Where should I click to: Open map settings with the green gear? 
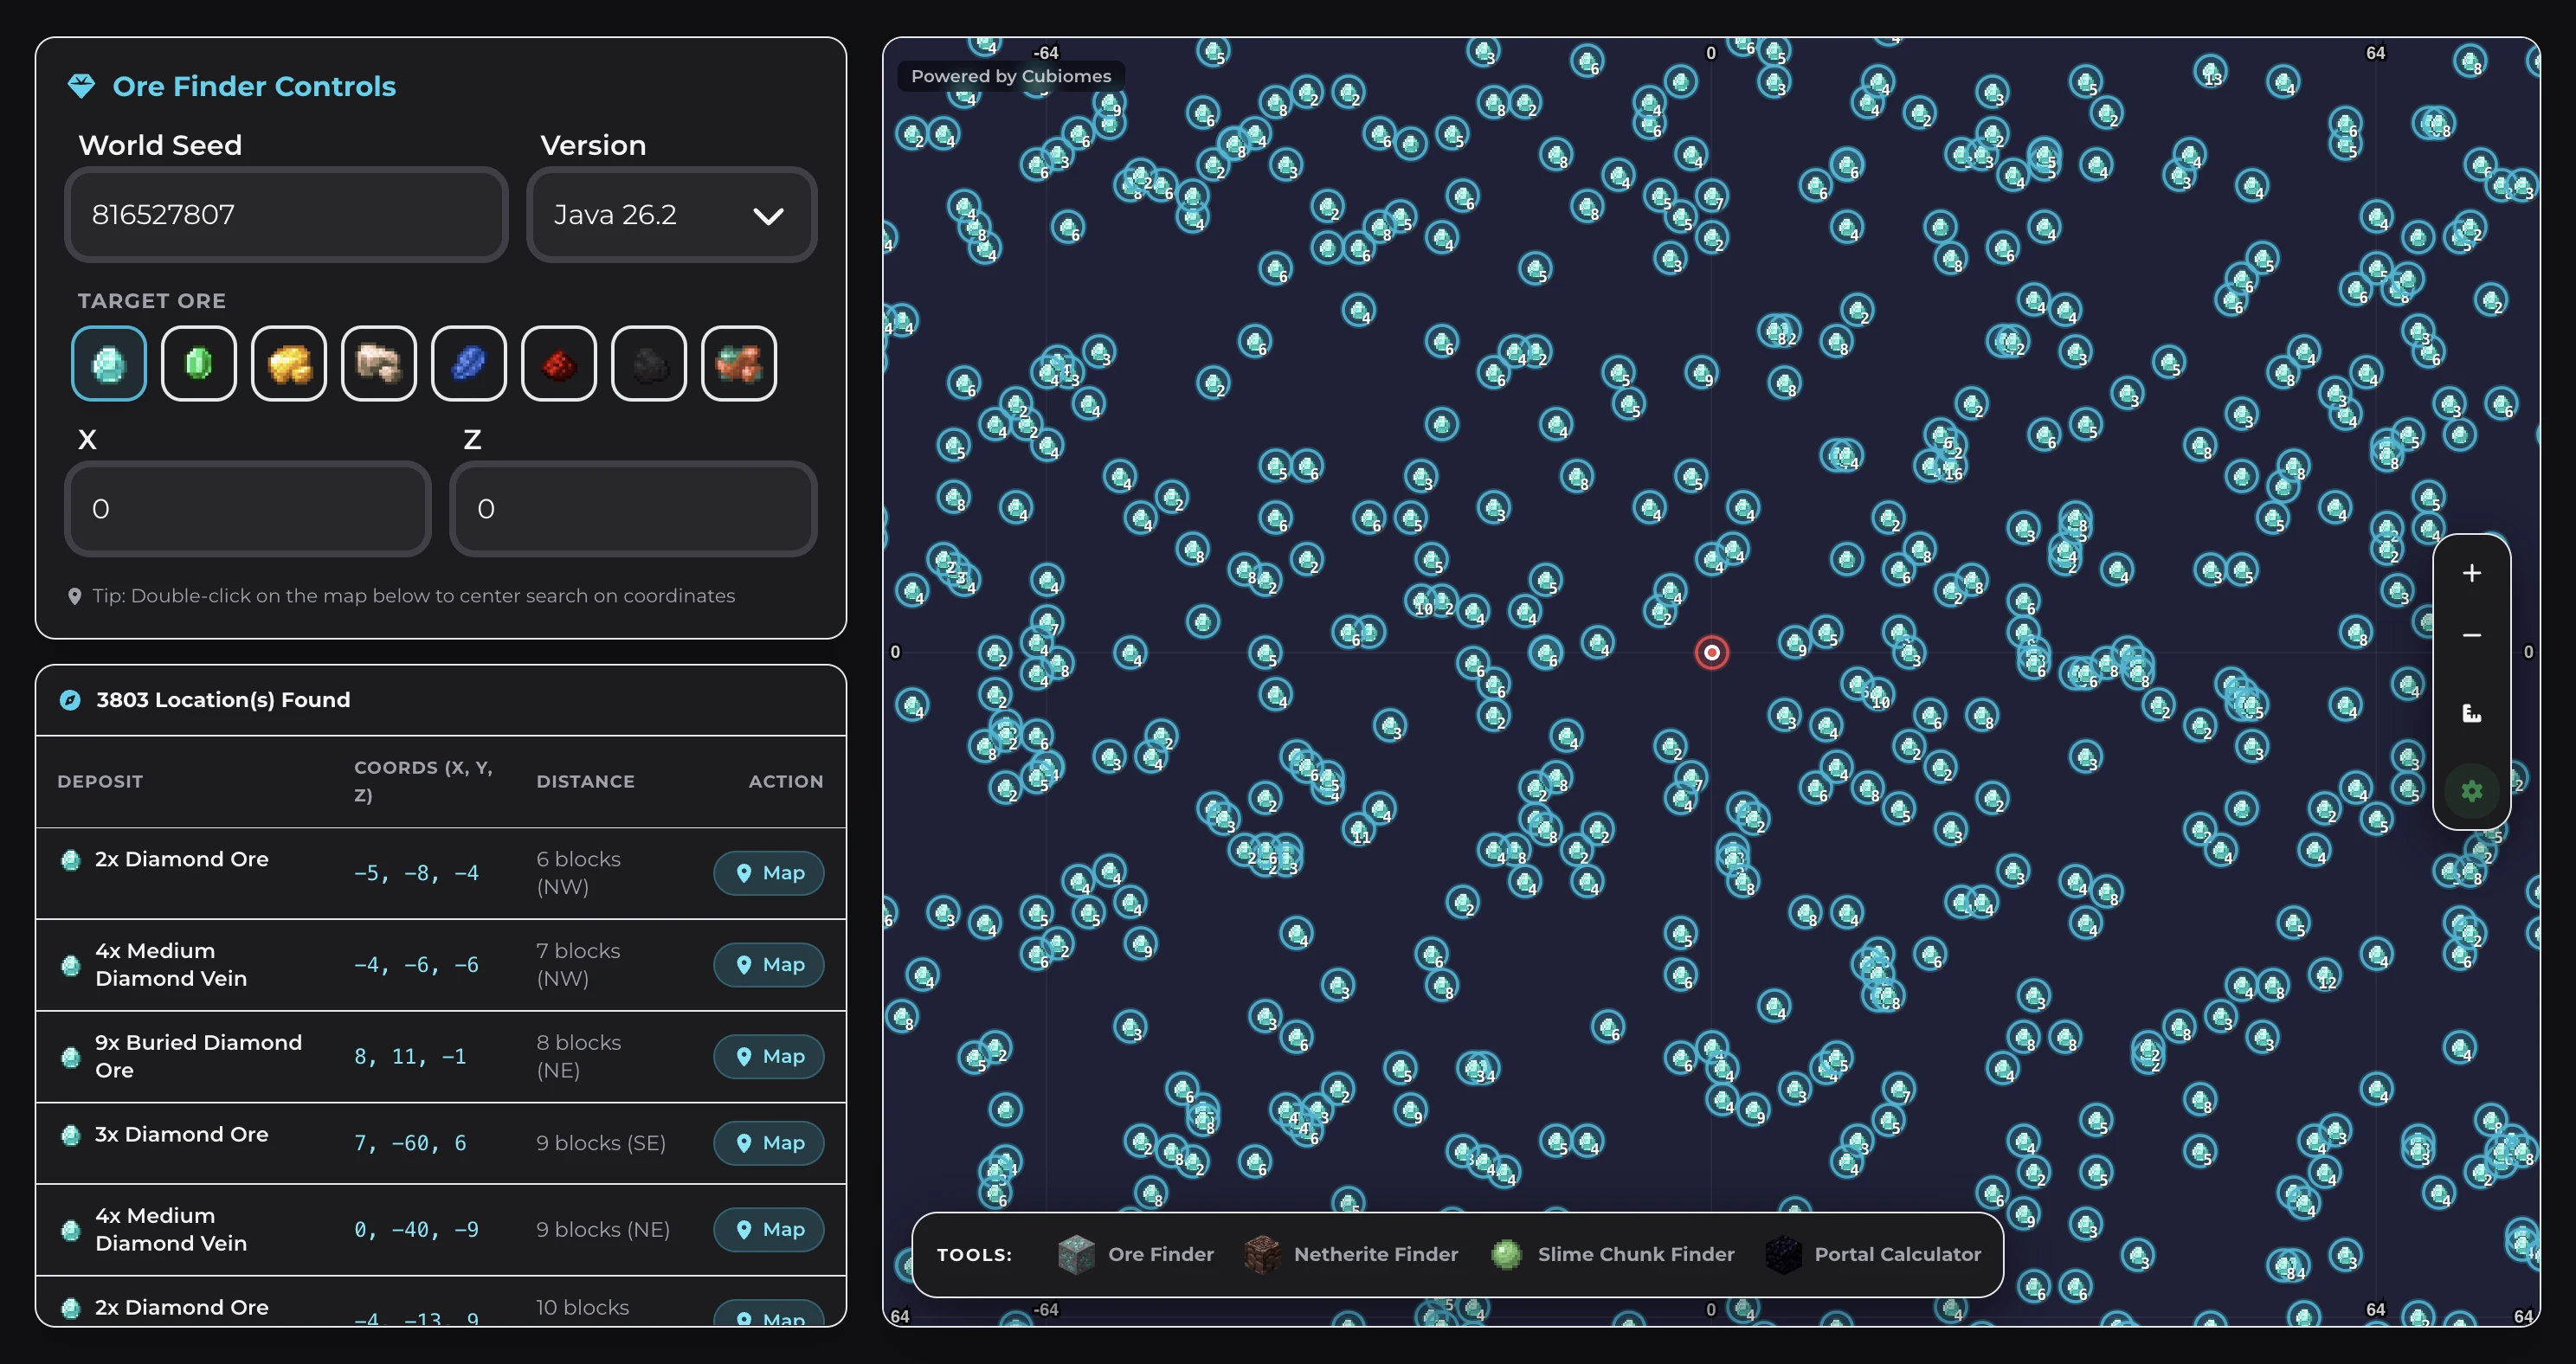2471,791
